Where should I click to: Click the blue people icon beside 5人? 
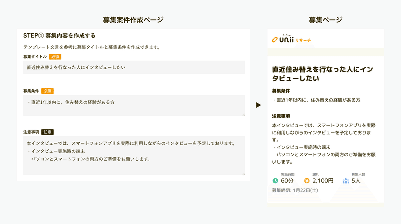click(x=346, y=181)
